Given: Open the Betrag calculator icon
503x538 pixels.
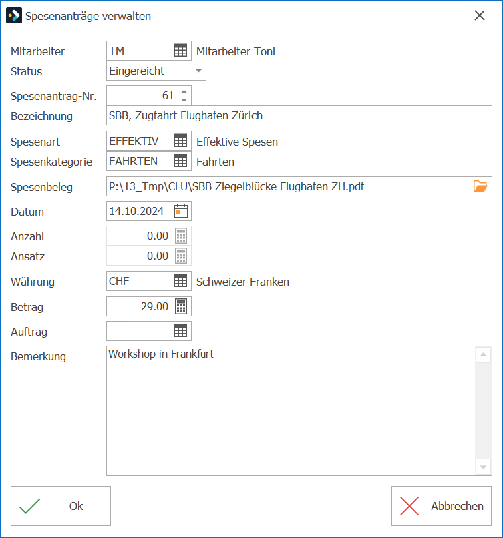Looking at the screenshot, I should [181, 306].
